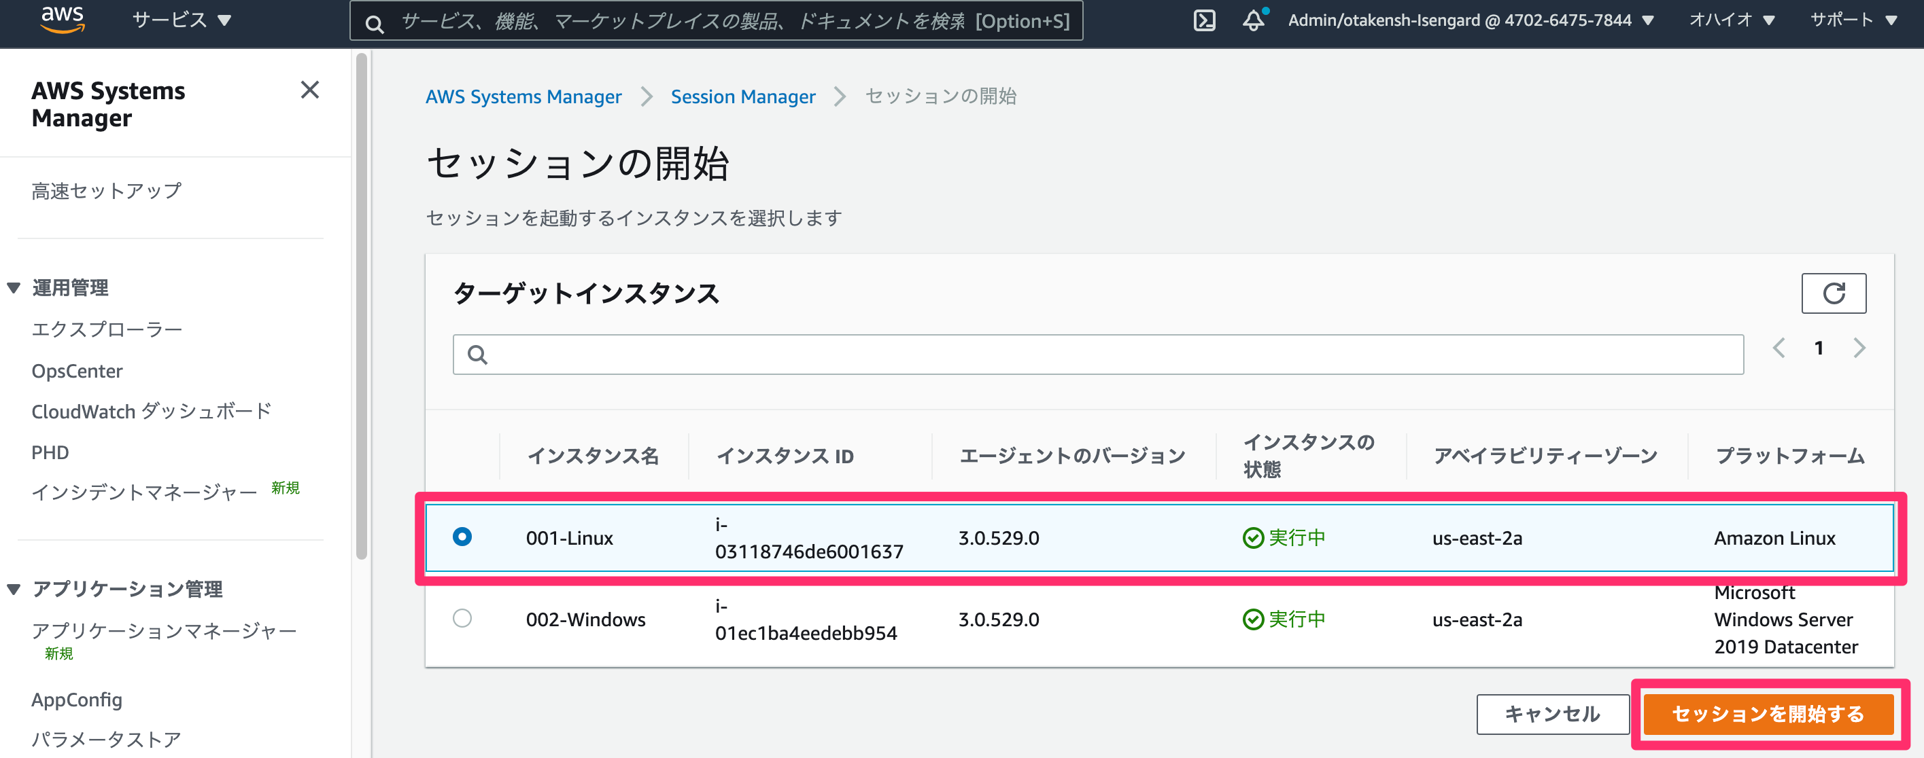The height and width of the screenshot is (758, 1924).
Task: Click the アベイラビリティーゾーン column header
Action: click(x=1545, y=456)
